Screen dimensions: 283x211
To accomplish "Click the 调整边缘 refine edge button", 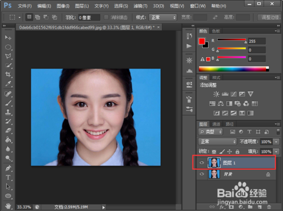I will 270,18.
